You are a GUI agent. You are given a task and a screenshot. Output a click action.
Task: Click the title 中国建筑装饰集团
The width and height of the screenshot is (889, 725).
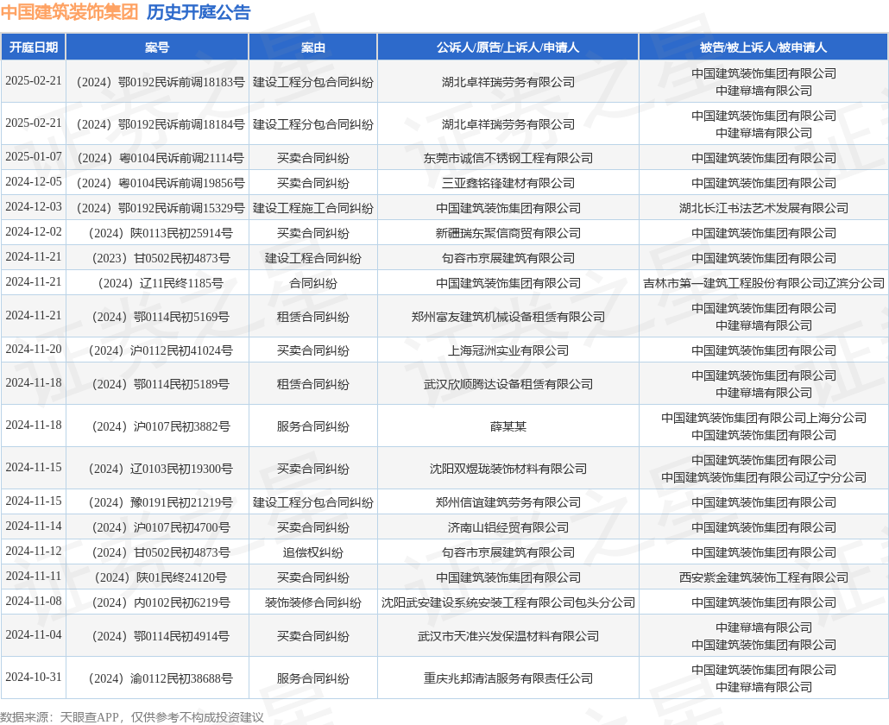coord(70,12)
